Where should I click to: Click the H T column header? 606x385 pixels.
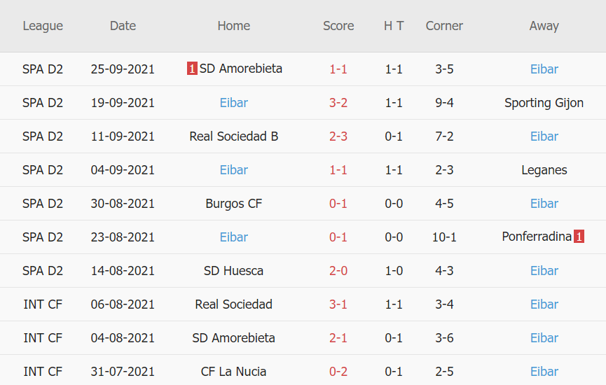click(394, 26)
